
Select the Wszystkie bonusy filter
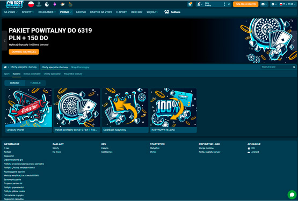[73, 74]
